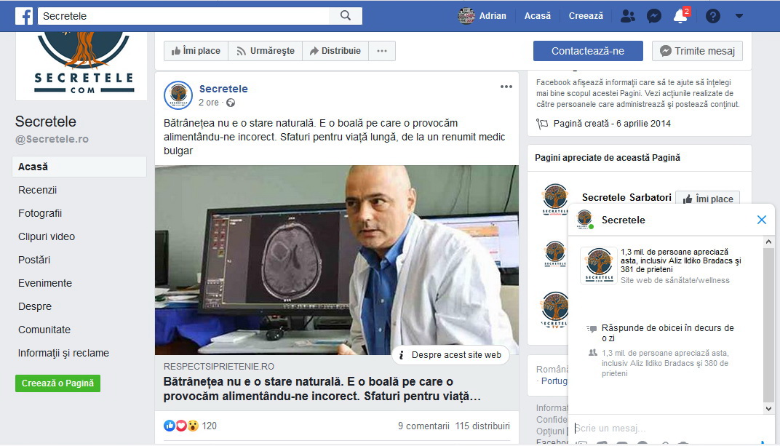Click the info icon on Despre acest site web

click(x=402, y=355)
